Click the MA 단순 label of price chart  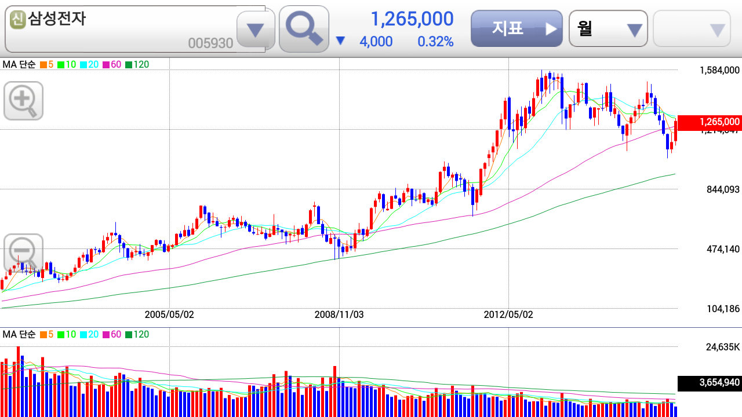pos(19,65)
